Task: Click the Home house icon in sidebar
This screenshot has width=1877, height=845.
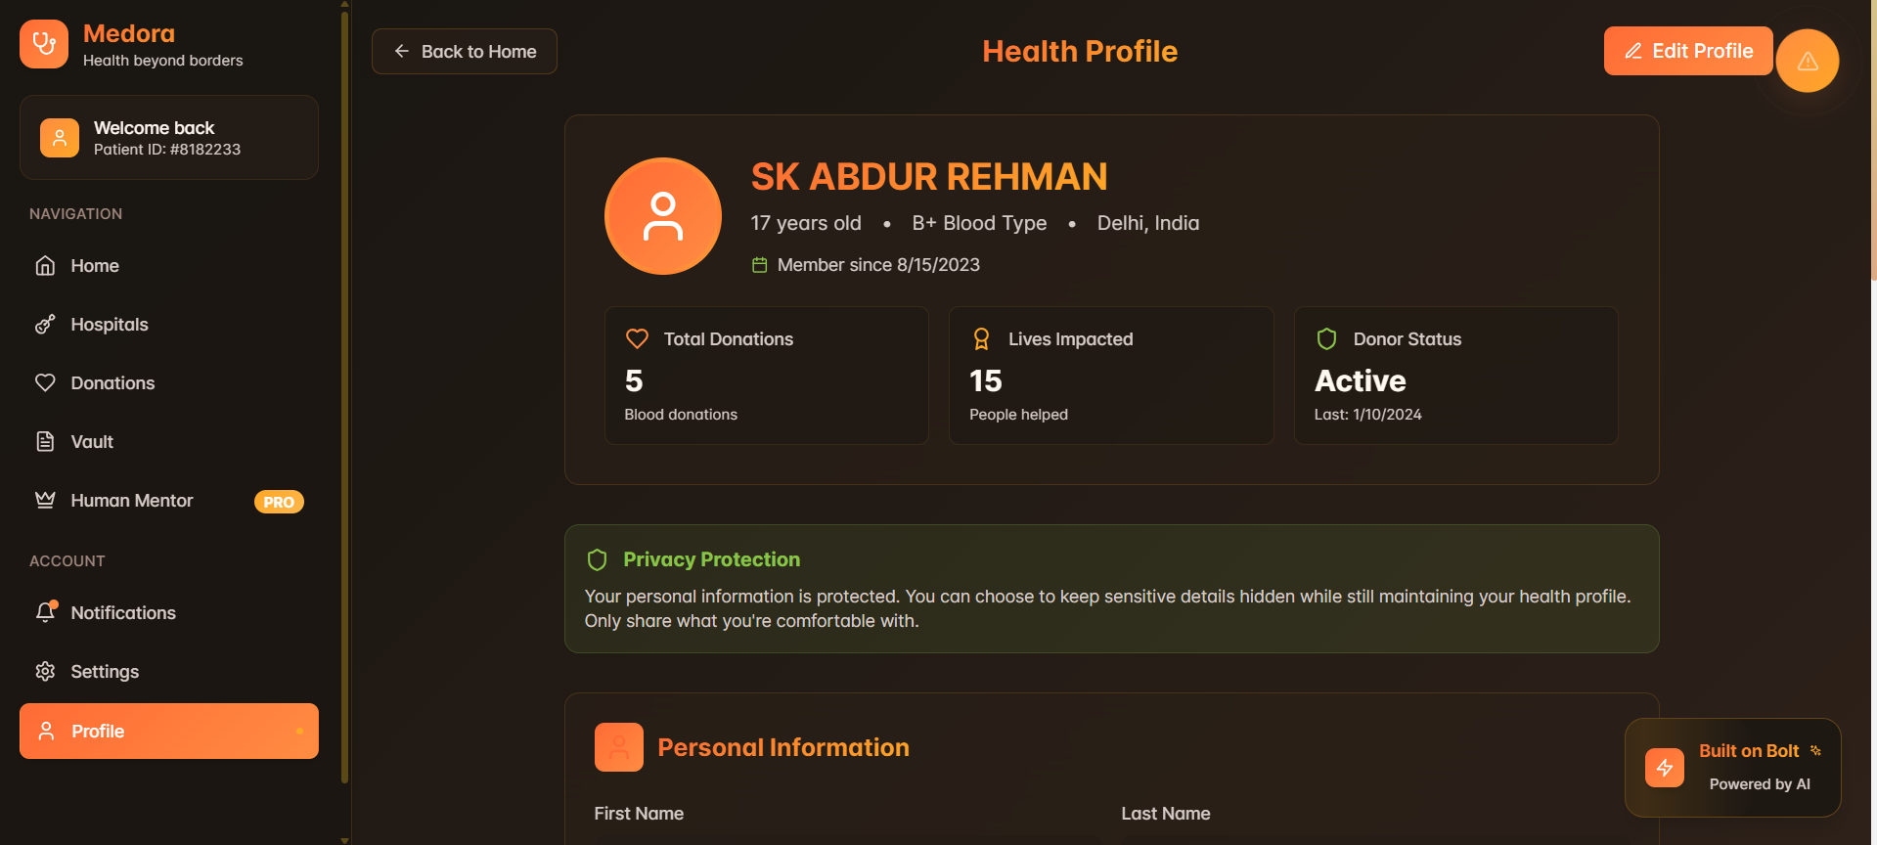Action: (x=45, y=266)
